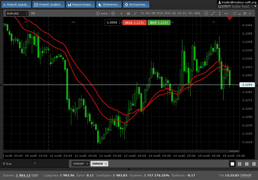Image resolution: width=258 pixels, height=180 pixels.
Task: Open the Default tick profile dropdown
Action: (247, 175)
